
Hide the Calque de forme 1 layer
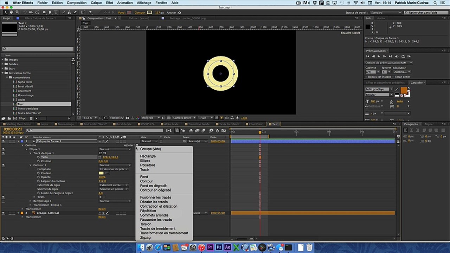3,141
